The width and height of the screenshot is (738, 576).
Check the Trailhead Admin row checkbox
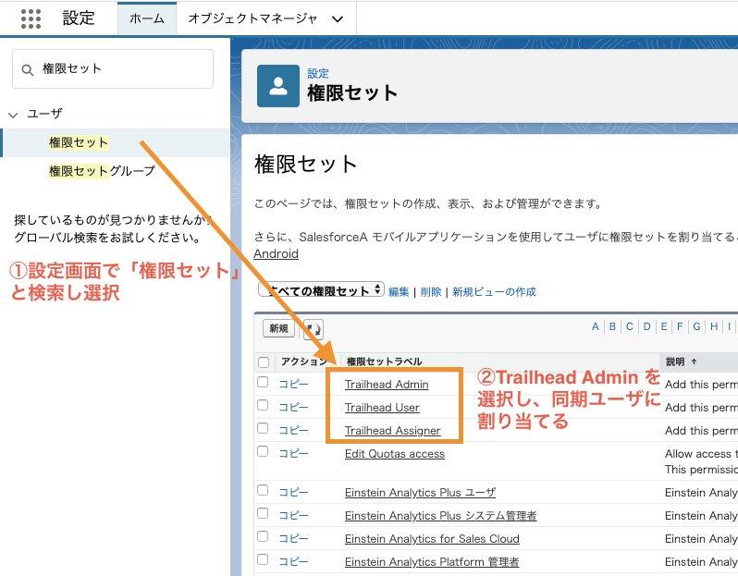[x=263, y=382]
